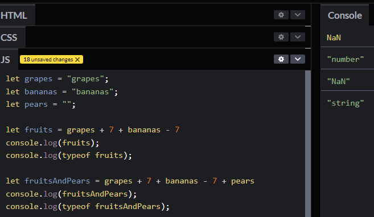The height and width of the screenshot is (217, 374).
Task: Switch to the Console tab
Action: tap(345, 15)
